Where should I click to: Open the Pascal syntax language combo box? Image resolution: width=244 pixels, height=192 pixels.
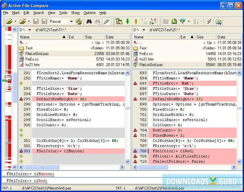tap(61, 21)
